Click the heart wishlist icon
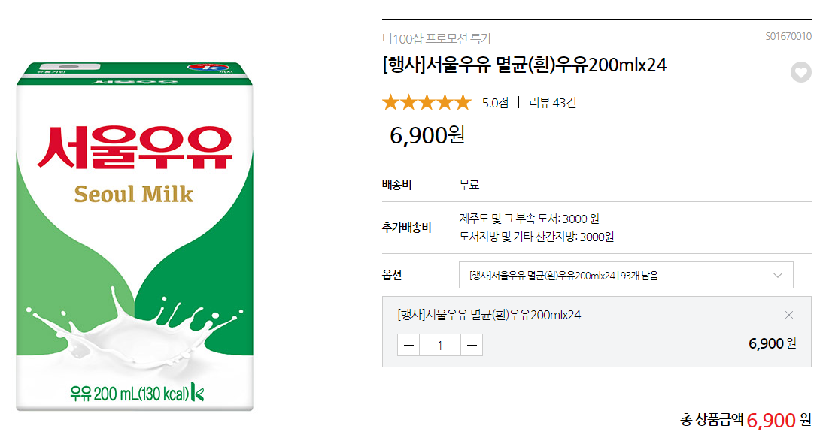The width and height of the screenshot is (823, 438). (x=801, y=73)
